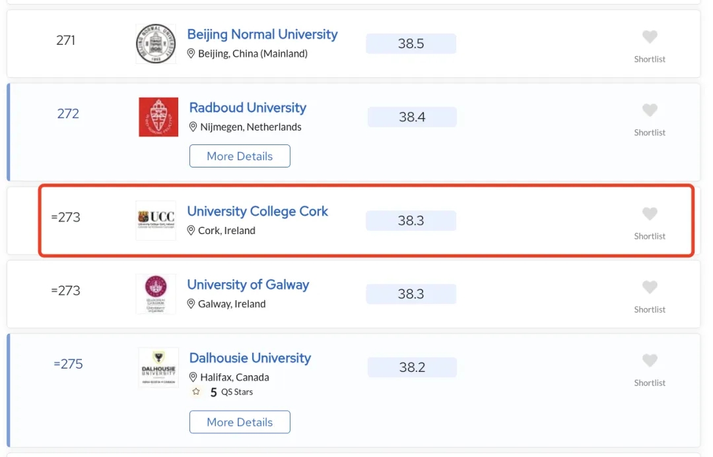Follow the University College Cork link
Viewport: 713px width, 457px height.
coord(257,211)
